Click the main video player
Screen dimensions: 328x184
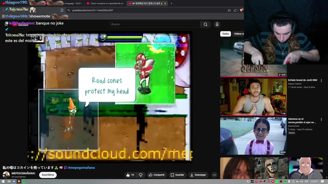110,97
